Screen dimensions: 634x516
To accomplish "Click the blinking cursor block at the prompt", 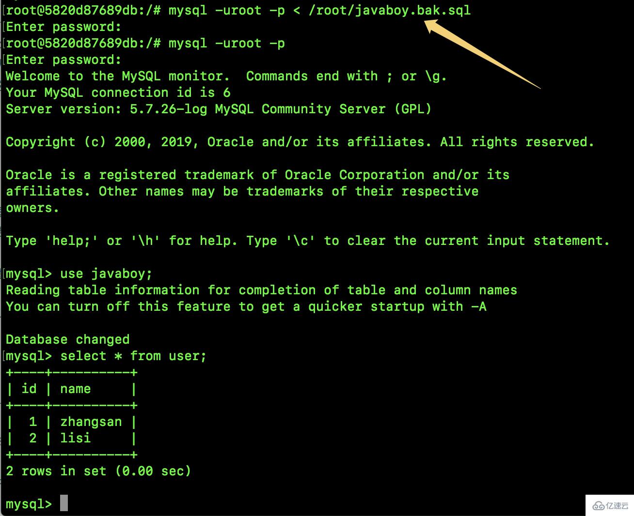I will tap(64, 503).
